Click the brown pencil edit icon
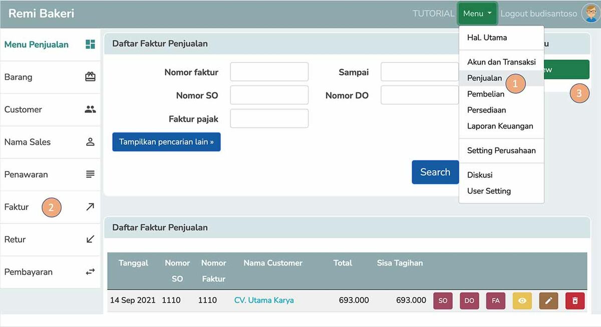Viewport: 601px width, 327px height. click(548, 300)
